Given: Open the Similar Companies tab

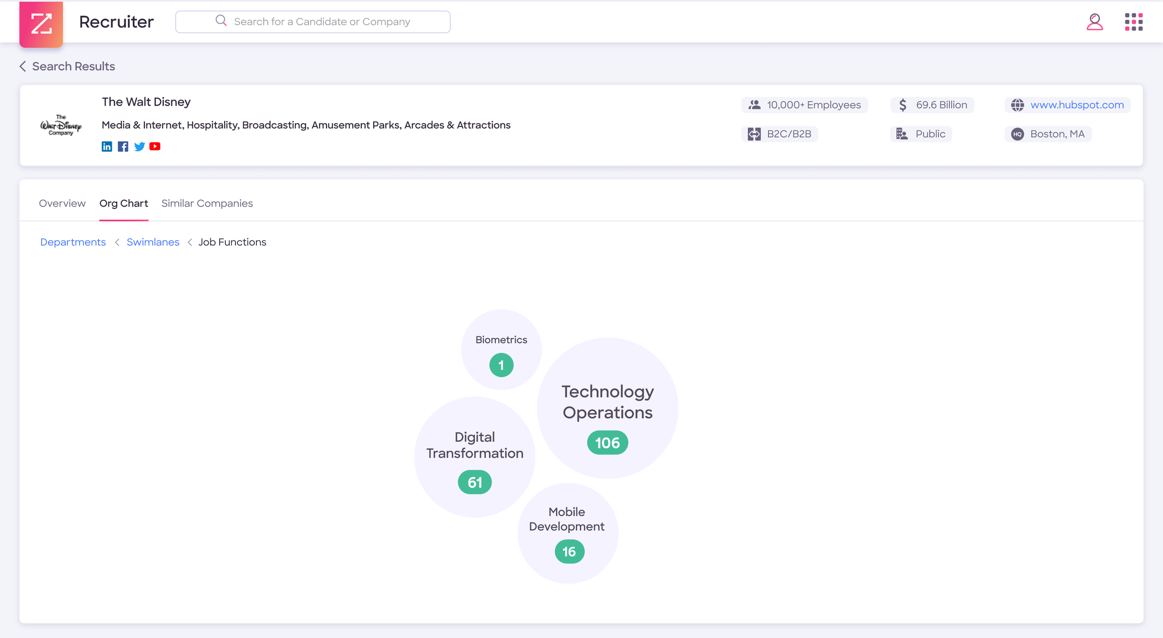Looking at the screenshot, I should pos(207,204).
